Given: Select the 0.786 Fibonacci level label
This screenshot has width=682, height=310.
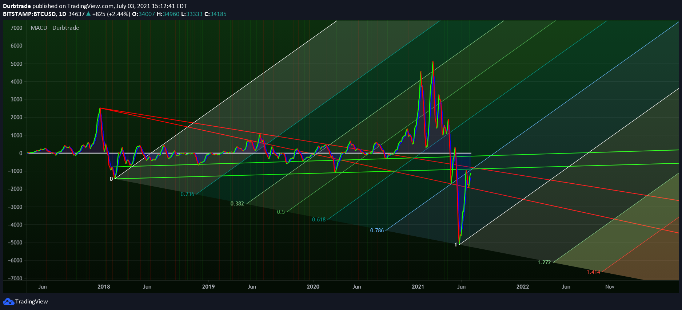Looking at the screenshot, I should coord(377,231).
